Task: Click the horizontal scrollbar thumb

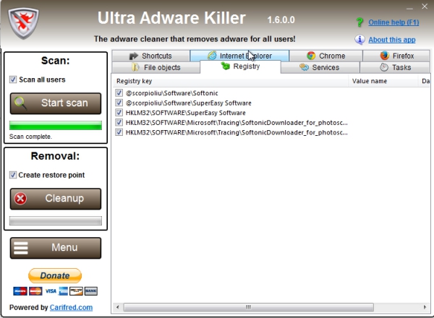Action: coord(249,307)
